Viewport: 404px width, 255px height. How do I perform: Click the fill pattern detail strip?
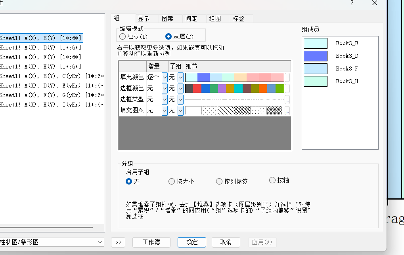[234, 110]
